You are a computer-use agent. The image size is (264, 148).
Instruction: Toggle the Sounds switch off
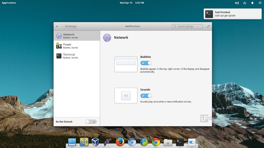click(146, 96)
